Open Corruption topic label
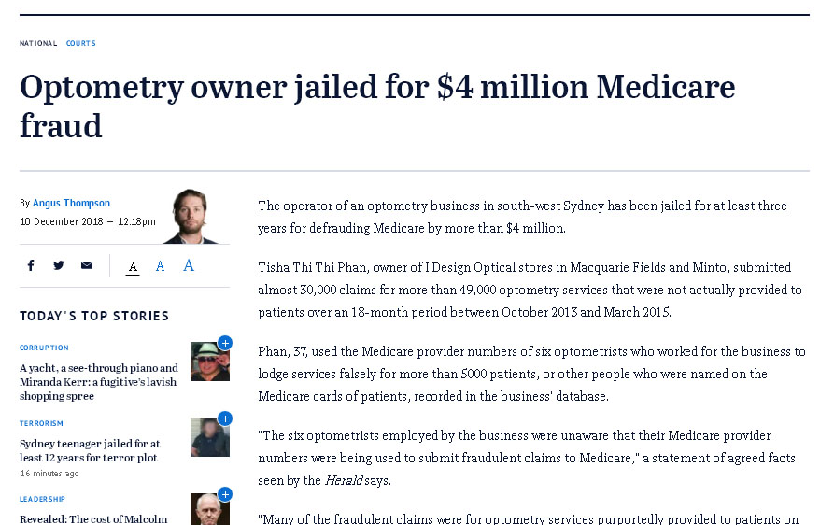Image resolution: width=820 pixels, height=525 pixels. (44, 348)
